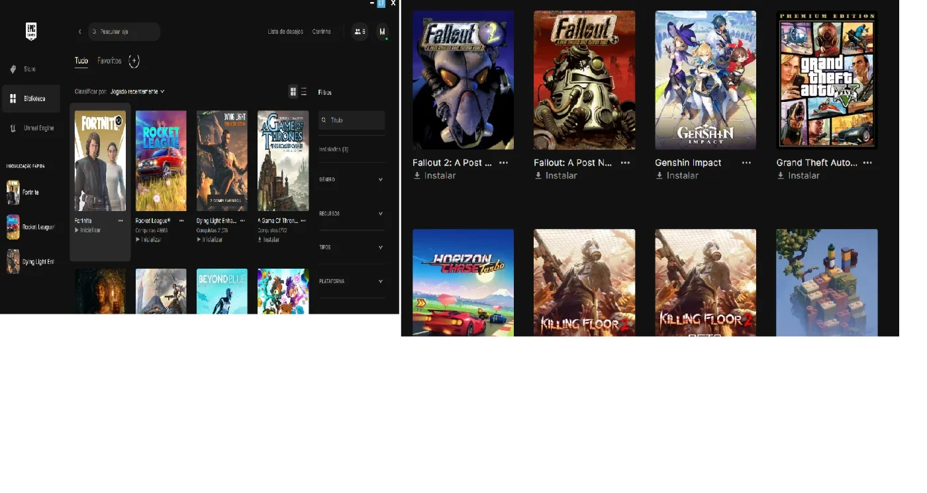Screen dimensions: 927x493
Task: Switch to list view
Action: (x=304, y=92)
